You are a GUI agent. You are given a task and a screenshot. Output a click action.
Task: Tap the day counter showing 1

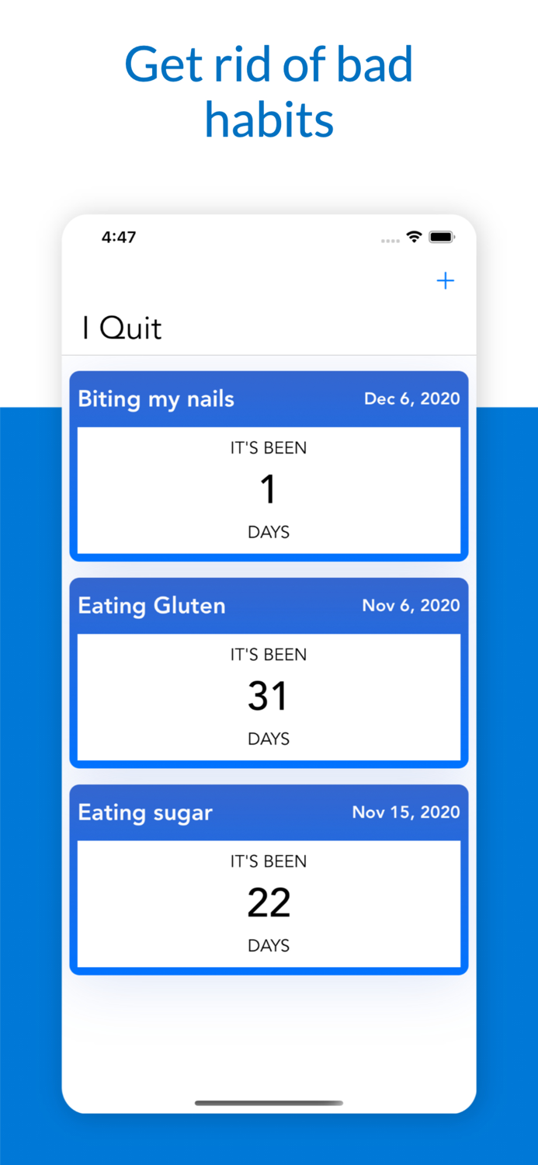pyautogui.click(x=269, y=488)
